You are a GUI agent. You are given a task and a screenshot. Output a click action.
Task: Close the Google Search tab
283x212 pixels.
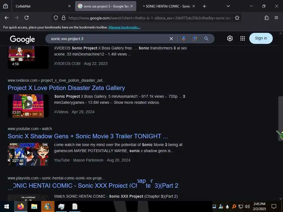pyautogui.click(x=132, y=6)
